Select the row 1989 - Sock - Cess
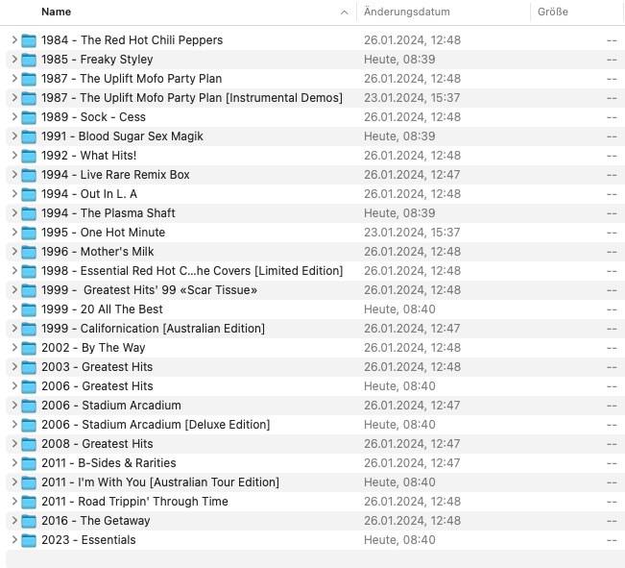This screenshot has width=625, height=568. tap(315, 117)
